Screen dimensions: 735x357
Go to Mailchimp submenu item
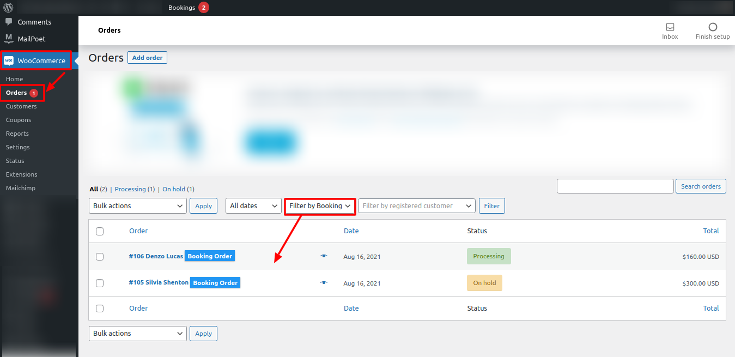pos(21,188)
